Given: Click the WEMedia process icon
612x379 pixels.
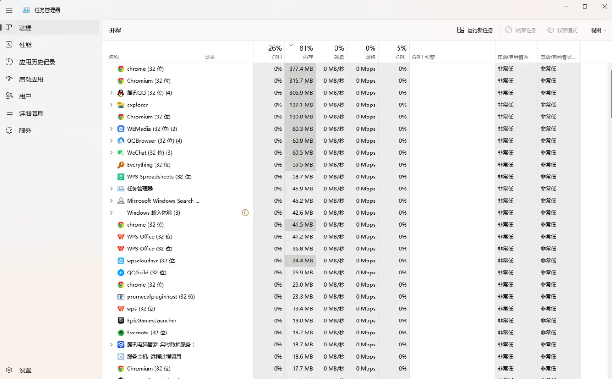Looking at the screenshot, I should click(x=121, y=129).
